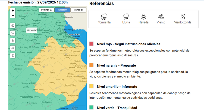Click the Pergamino label on map

click(36, 21)
